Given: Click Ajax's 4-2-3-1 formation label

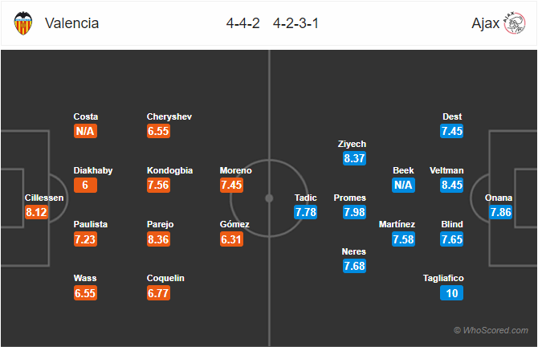Looking at the screenshot, I should coord(295,23).
